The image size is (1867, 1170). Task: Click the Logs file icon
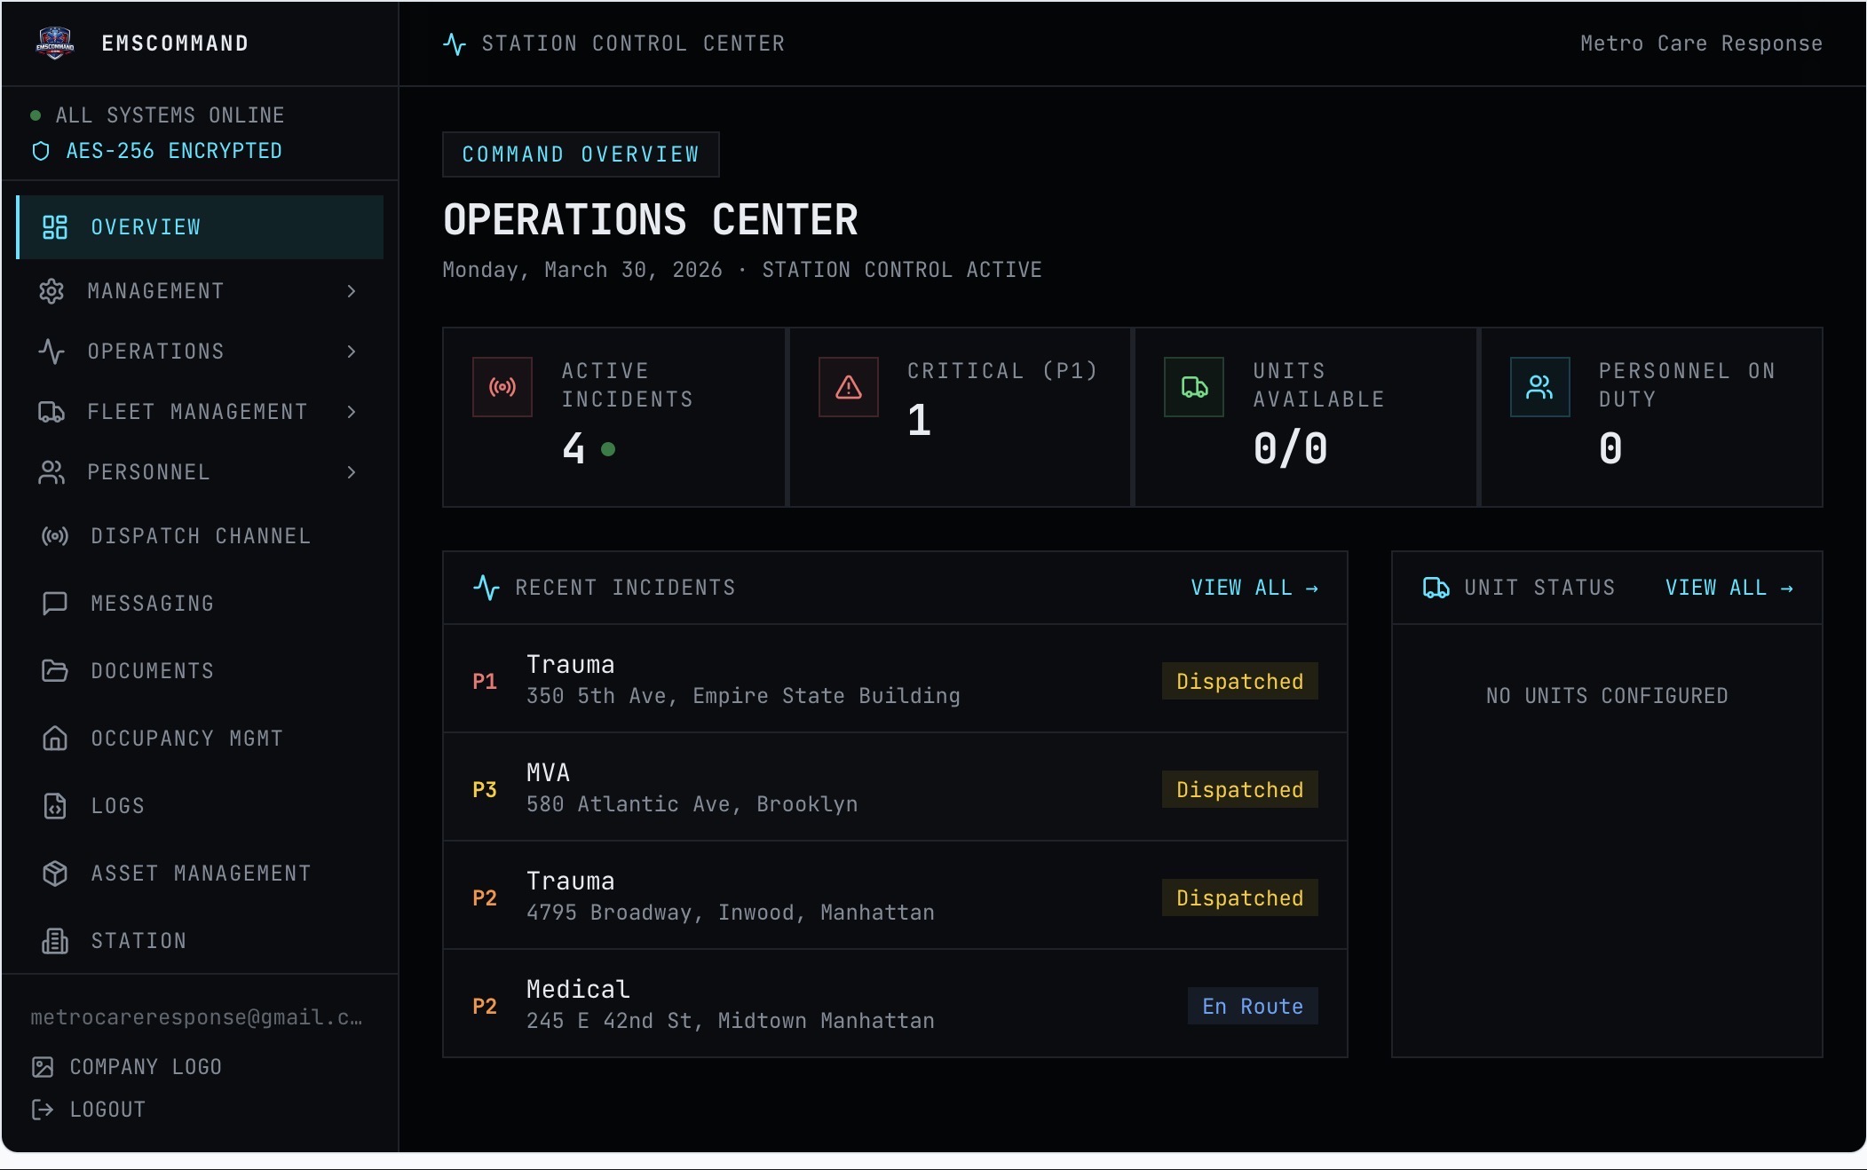point(53,806)
